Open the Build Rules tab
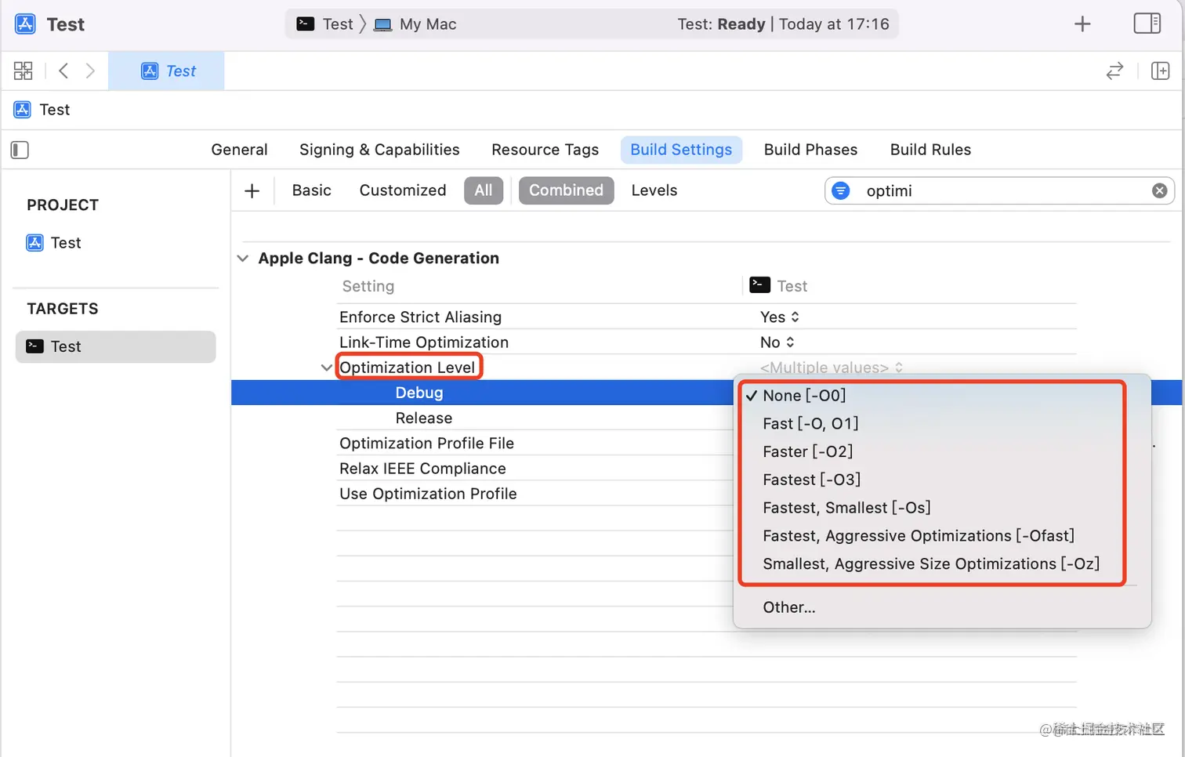 930,150
